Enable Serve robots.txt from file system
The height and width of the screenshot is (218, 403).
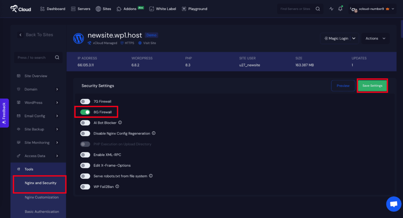(85, 176)
